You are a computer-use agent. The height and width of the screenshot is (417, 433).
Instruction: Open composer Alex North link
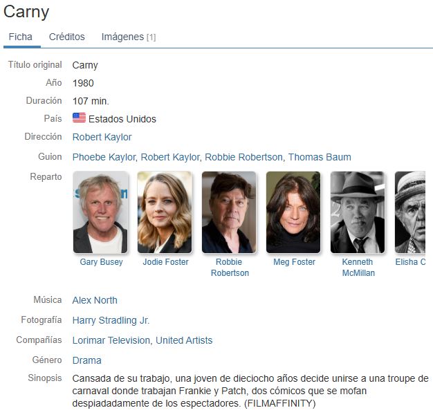(95, 300)
